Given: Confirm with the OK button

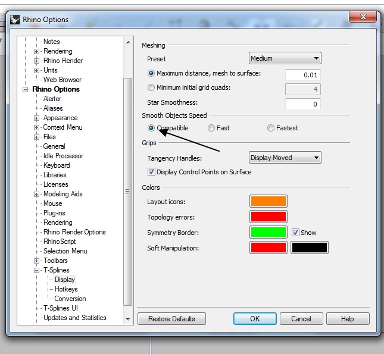Looking at the screenshot, I should [255, 319].
